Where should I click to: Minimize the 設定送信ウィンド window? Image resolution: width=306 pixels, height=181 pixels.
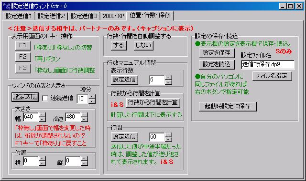[283, 6]
